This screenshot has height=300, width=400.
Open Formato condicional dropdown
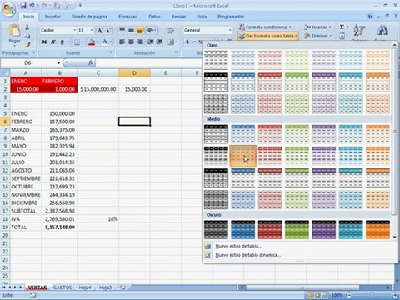pos(265,27)
